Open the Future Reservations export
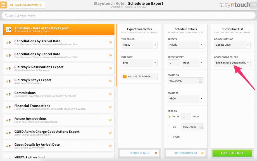Image resolution: width=257 pixels, height=161 pixels. (59, 120)
